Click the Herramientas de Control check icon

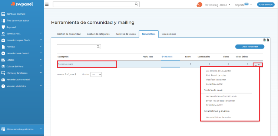pos(3,53)
